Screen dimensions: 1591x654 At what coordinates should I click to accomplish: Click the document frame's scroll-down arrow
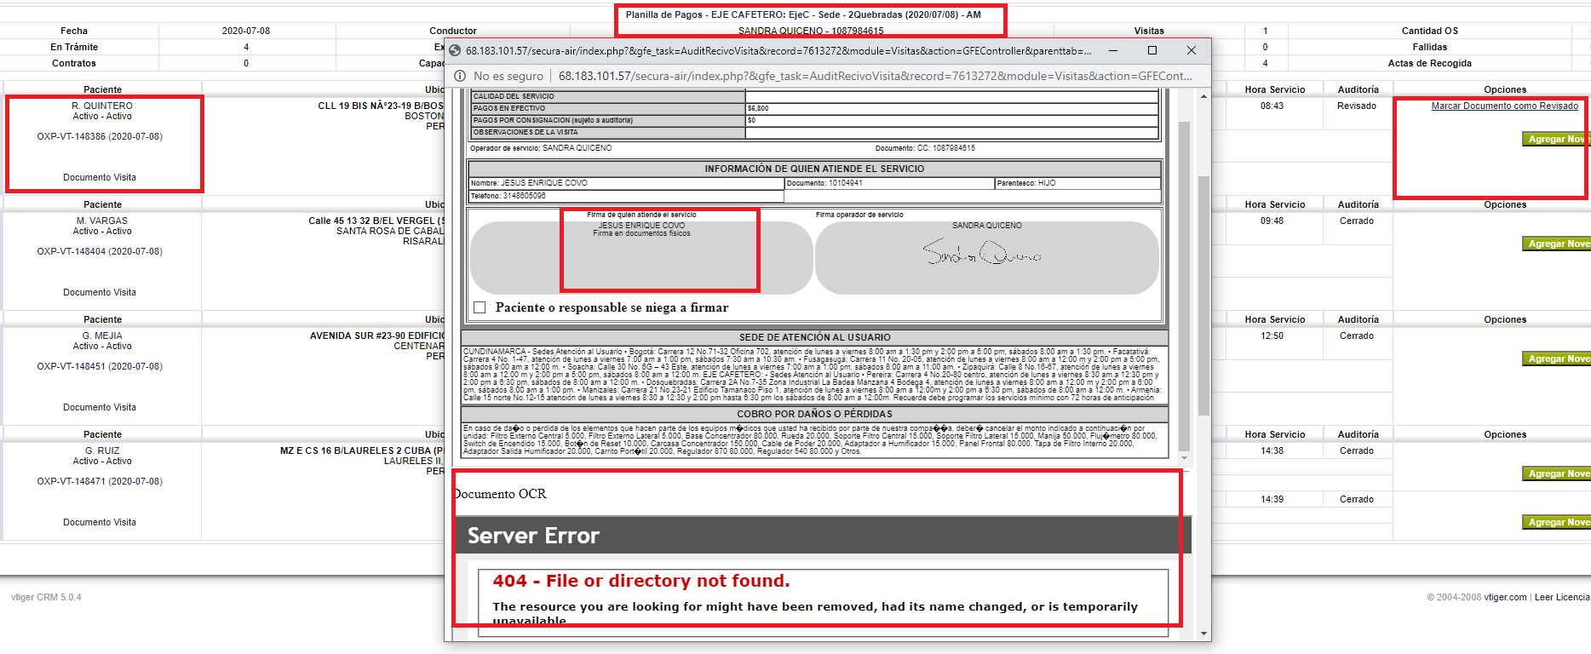[x=1184, y=456]
